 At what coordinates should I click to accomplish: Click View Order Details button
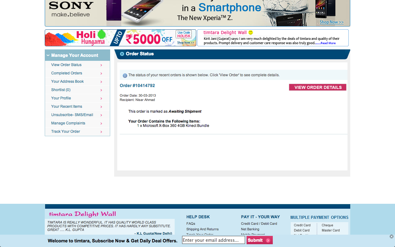[x=318, y=87]
